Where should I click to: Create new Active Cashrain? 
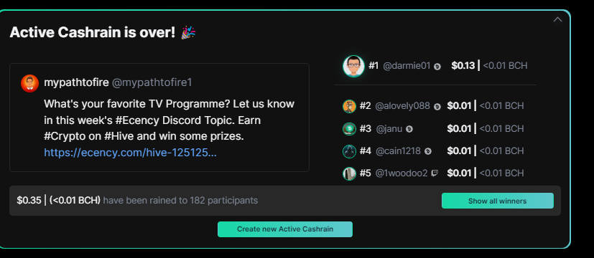pos(285,229)
